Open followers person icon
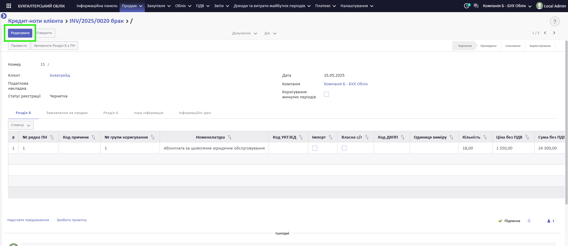This screenshot has width=568, height=246. [549, 221]
